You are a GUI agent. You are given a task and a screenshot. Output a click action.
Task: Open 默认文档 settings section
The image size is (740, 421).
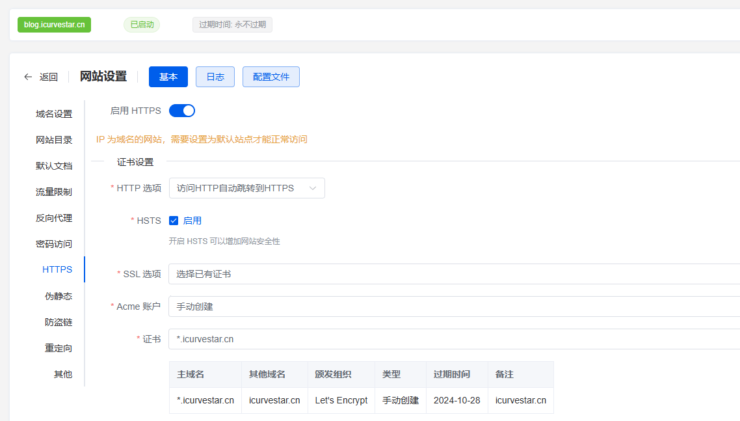point(54,166)
